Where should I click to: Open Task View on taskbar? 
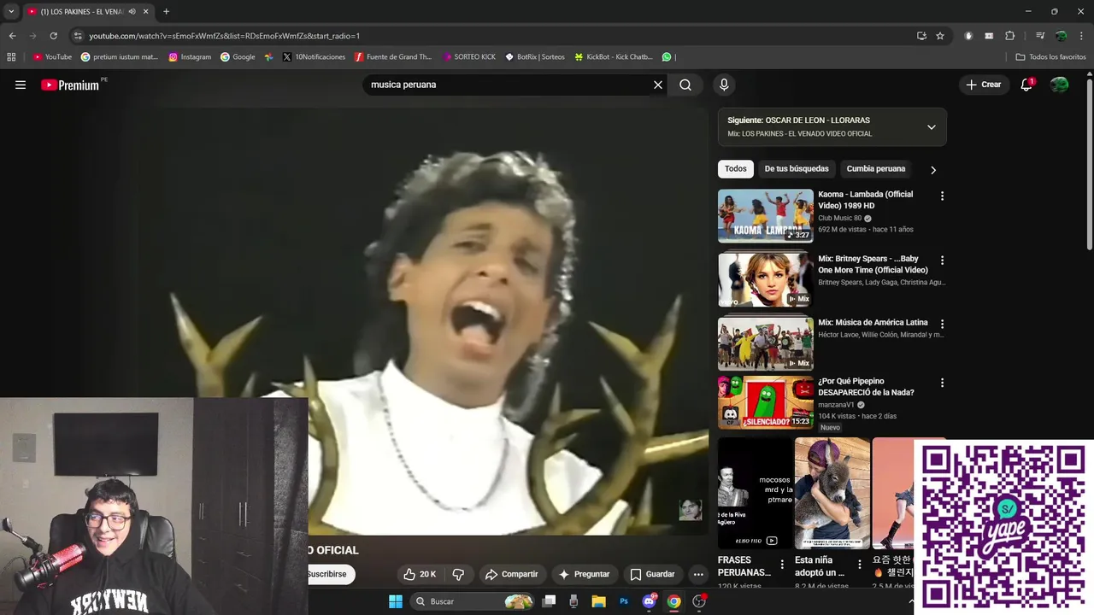pos(549,601)
